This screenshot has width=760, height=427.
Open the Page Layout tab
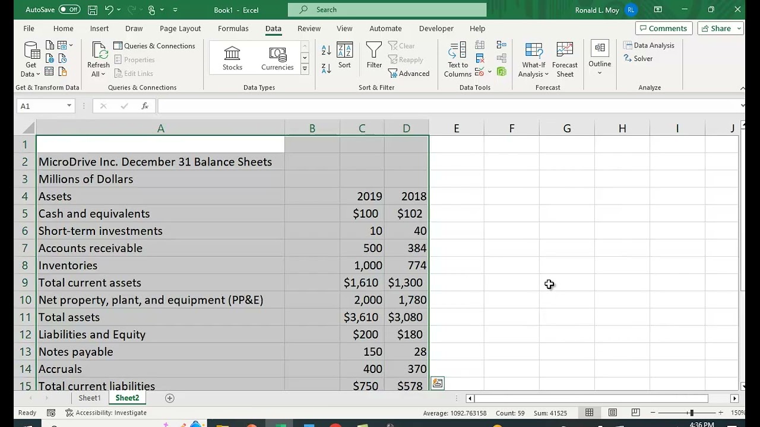pos(180,28)
